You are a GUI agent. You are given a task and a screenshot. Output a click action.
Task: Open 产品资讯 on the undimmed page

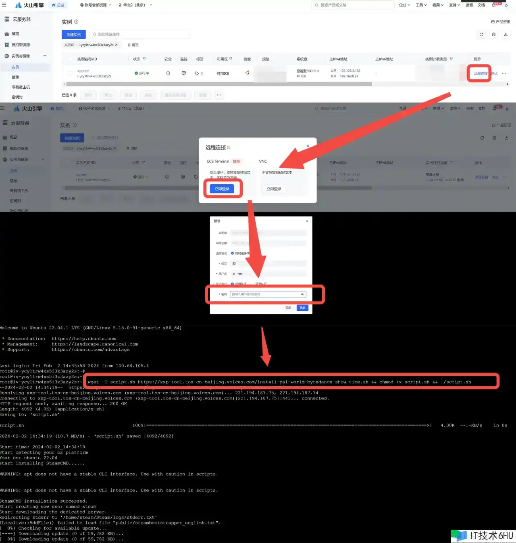click(501, 22)
